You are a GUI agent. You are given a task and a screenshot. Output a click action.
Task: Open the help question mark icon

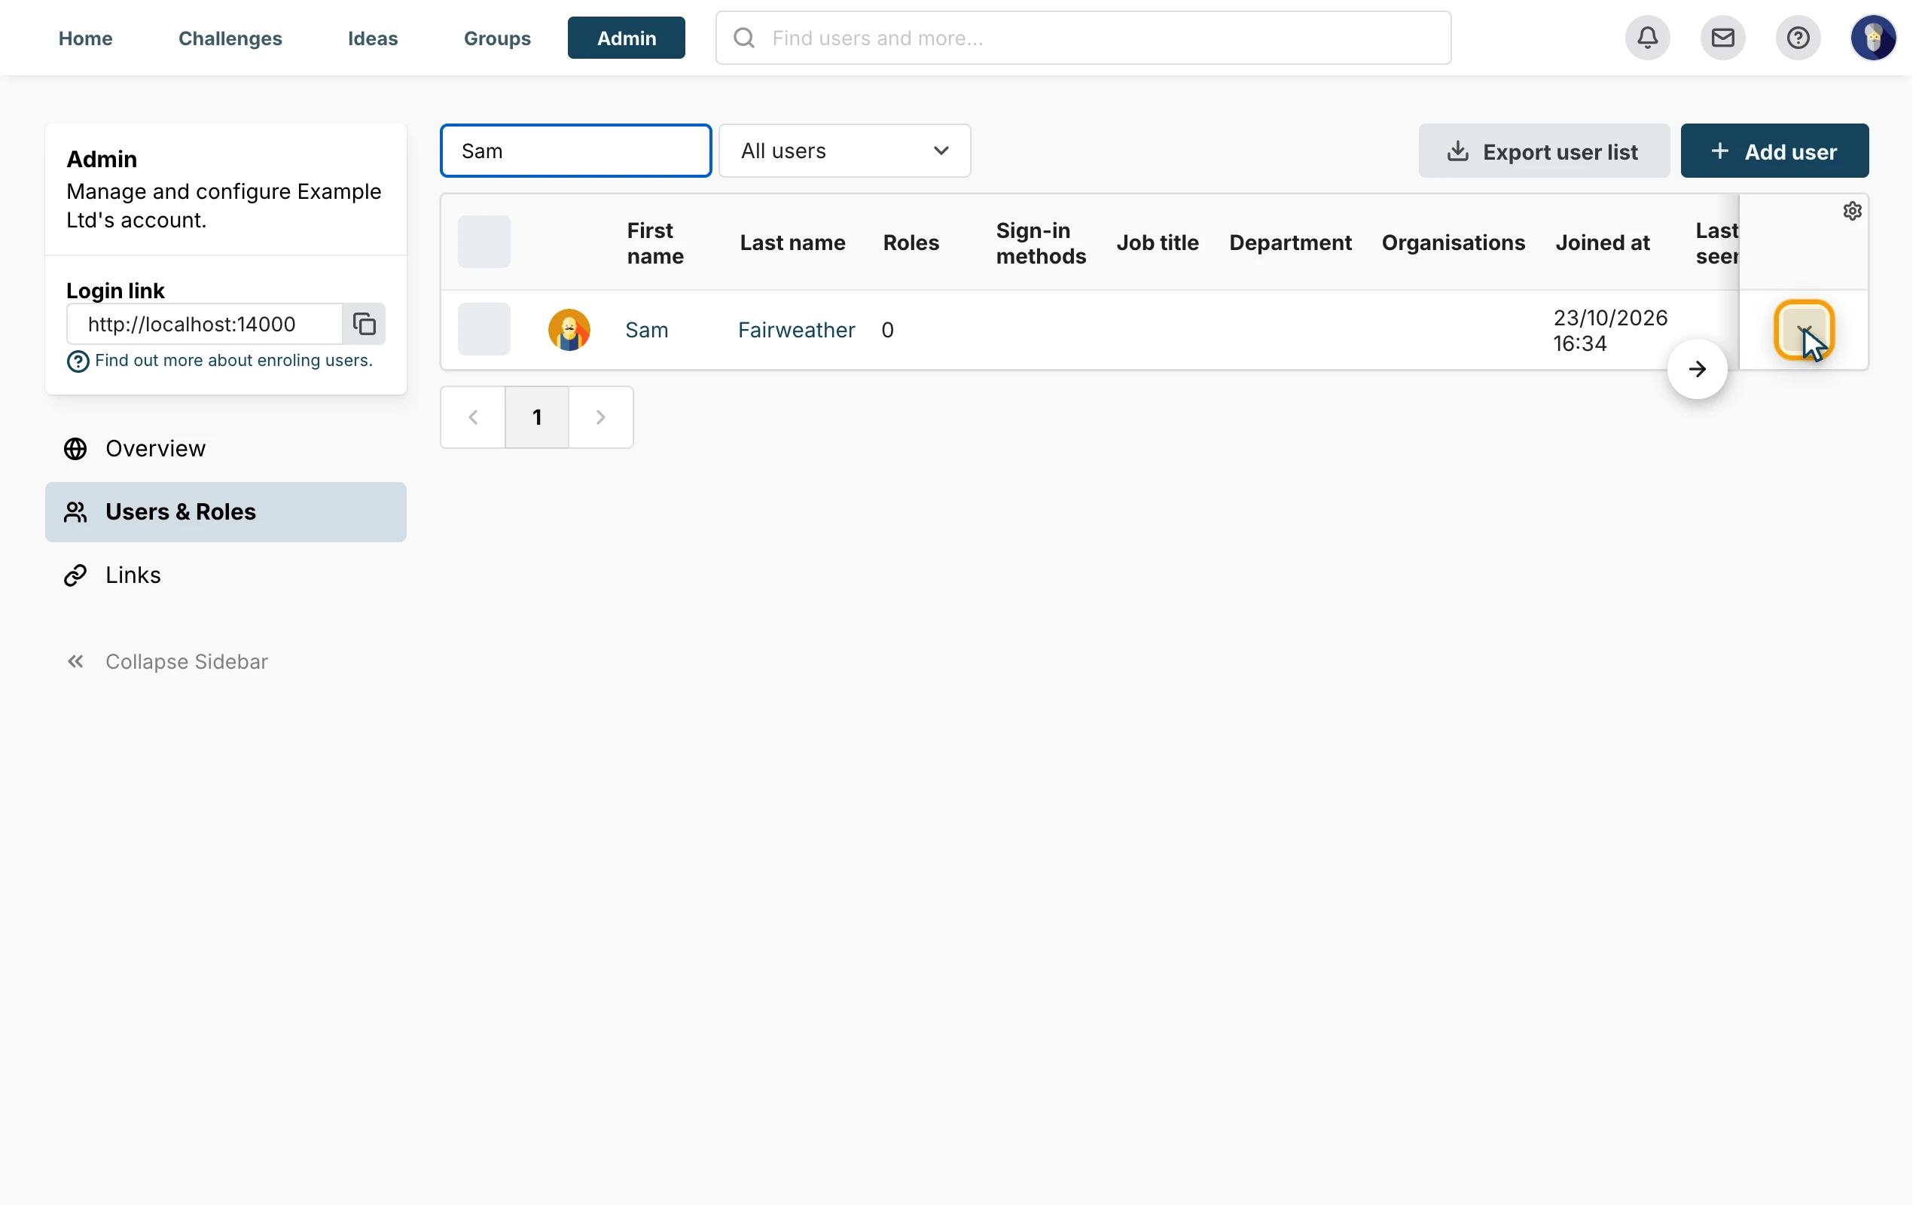[1798, 38]
